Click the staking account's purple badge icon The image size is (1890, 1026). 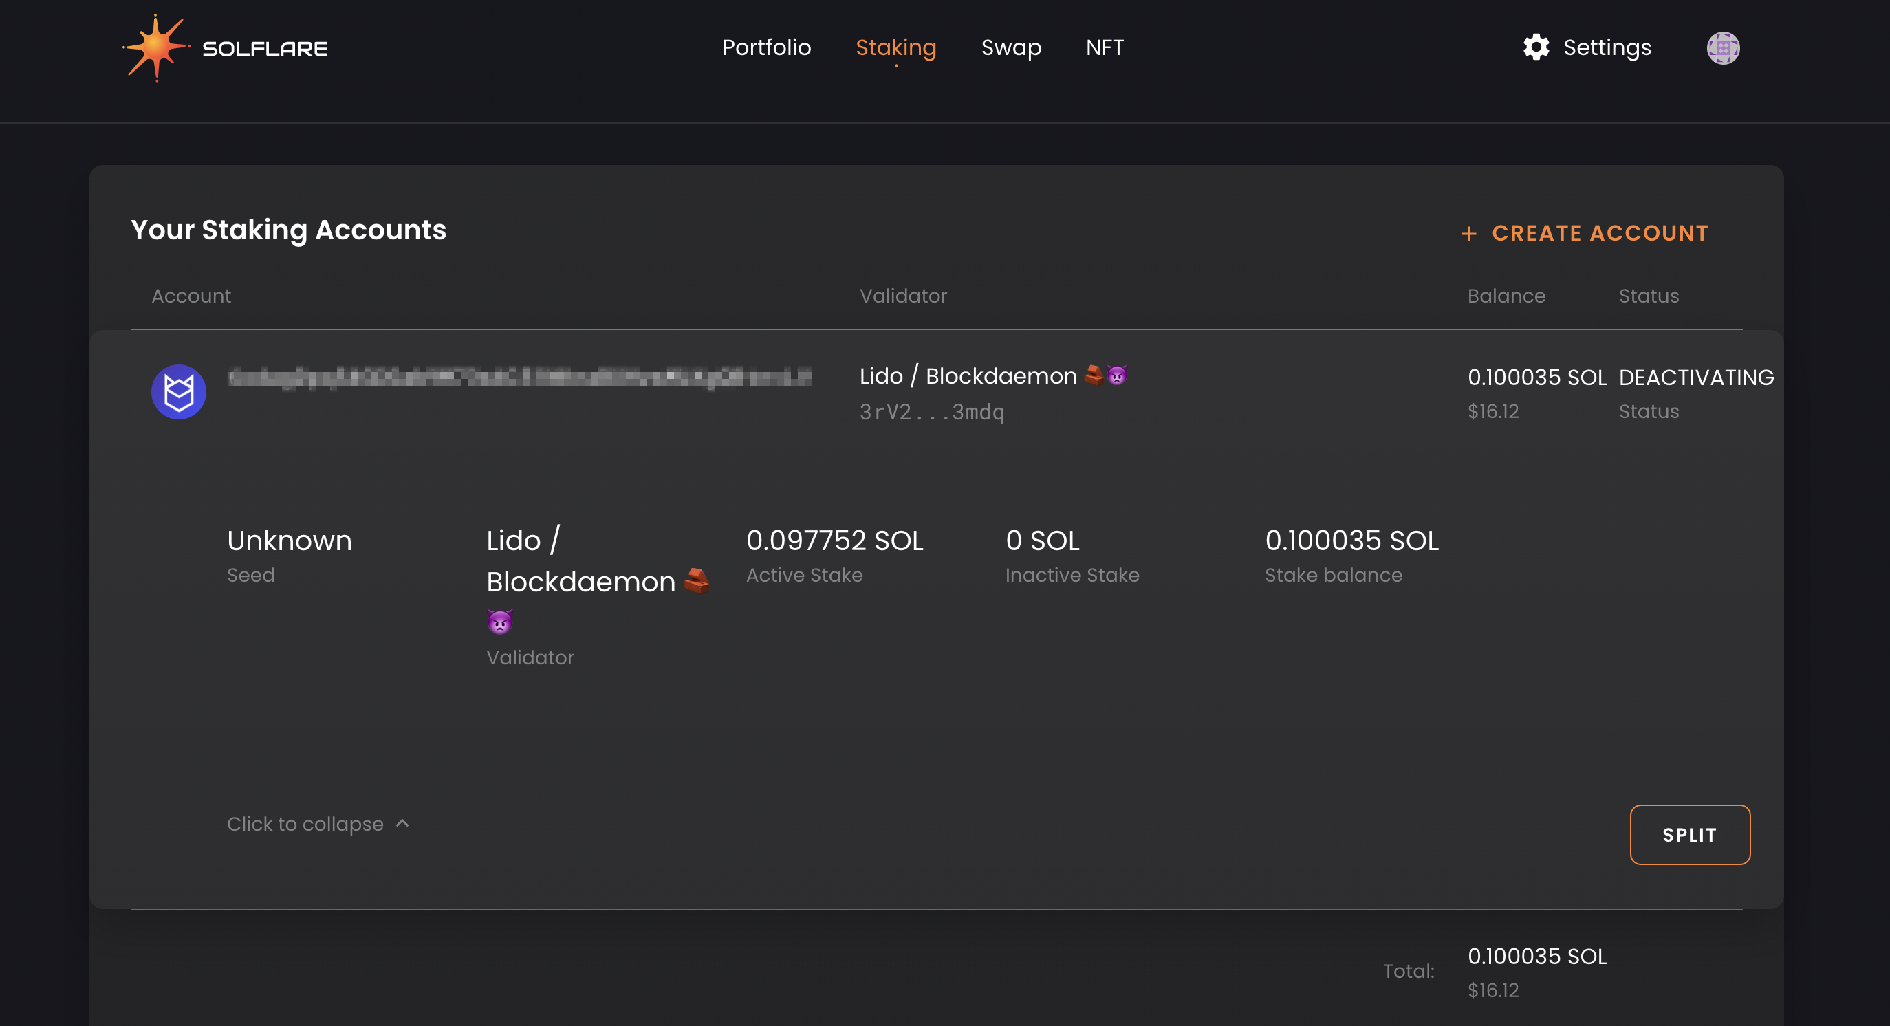[x=178, y=391]
